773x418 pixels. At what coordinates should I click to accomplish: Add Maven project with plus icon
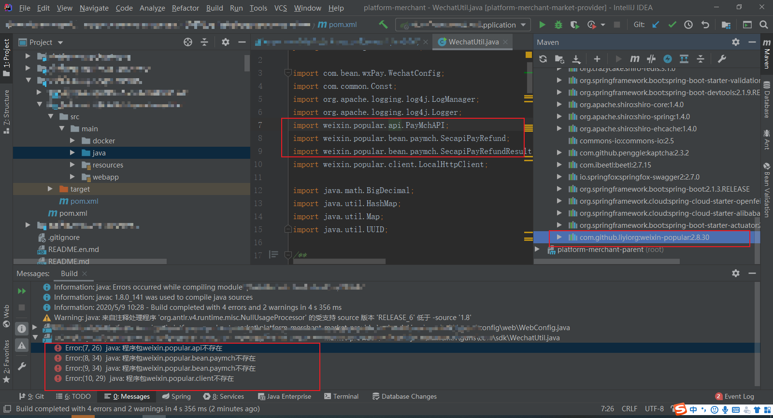pos(597,59)
